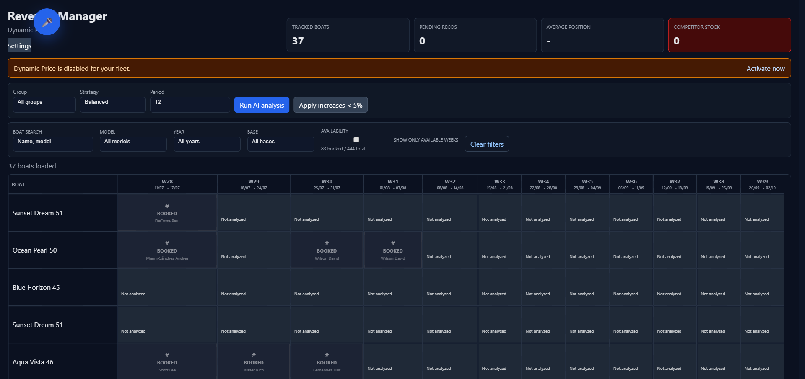Open the DeCoste Paul booked cell
805x379 pixels.
(167, 213)
